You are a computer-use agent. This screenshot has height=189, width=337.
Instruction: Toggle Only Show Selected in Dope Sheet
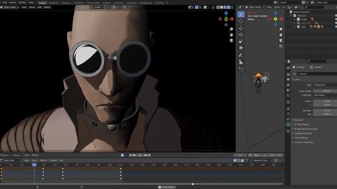[x=235, y=160]
